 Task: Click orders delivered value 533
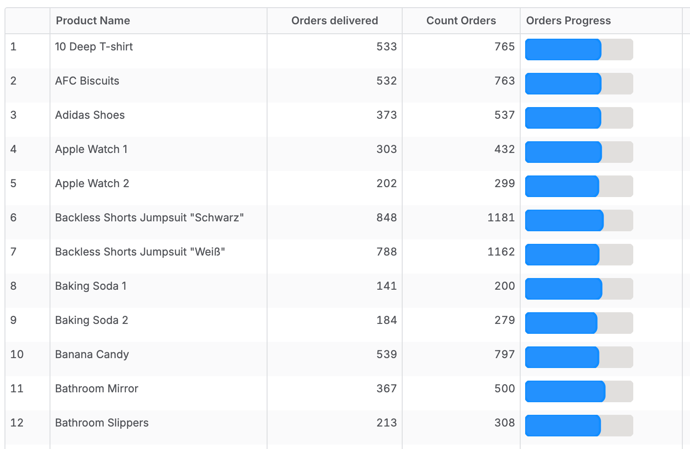[x=386, y=47]
